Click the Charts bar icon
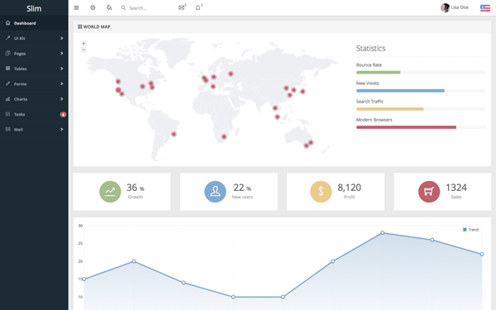Viewport: 496px width, 310px height. [8, 98]
